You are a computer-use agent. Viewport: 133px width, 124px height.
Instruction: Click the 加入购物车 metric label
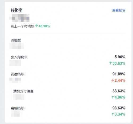coord(19,57)
